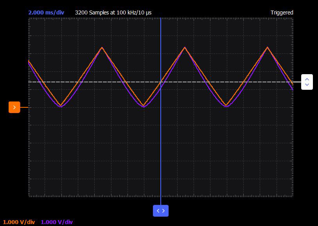Click the first peak of the orange waveform
This screenshot has width=318, height=226.
[102, 48]
